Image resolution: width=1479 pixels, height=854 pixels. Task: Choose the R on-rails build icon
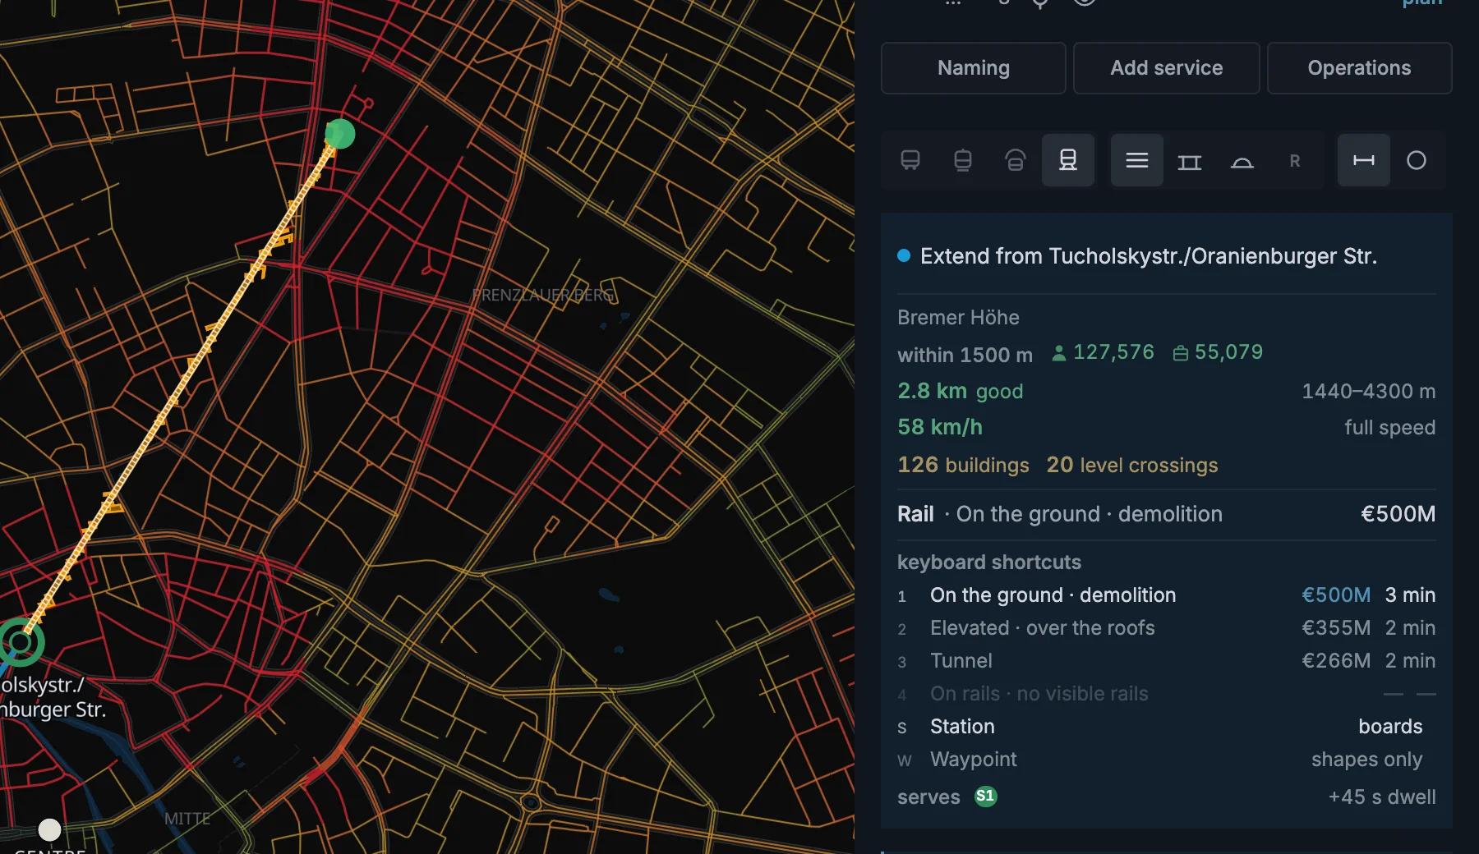(1294, 160)
